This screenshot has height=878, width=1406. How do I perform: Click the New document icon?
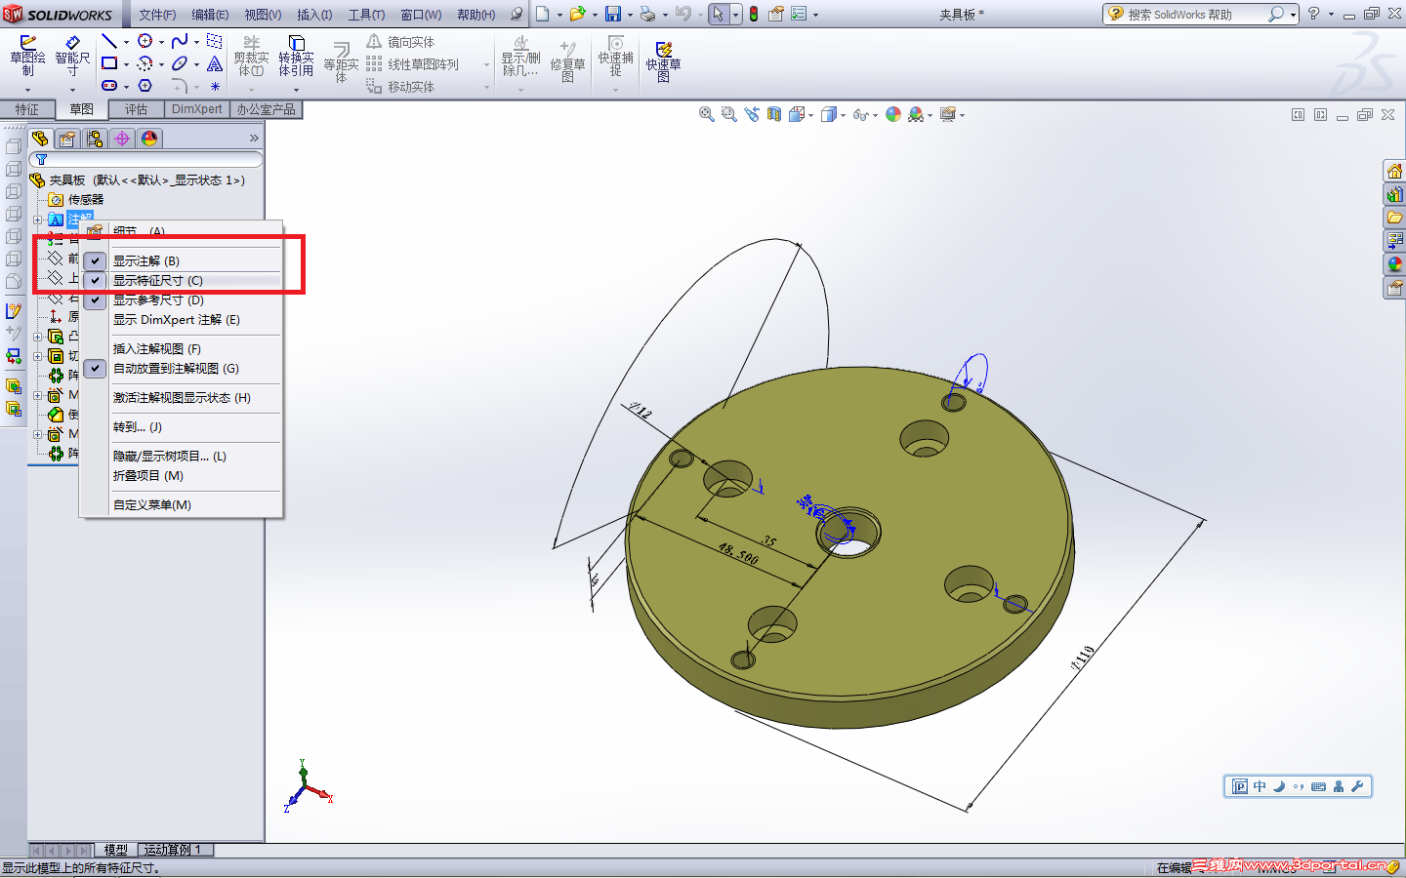click(x=543, y=14)
